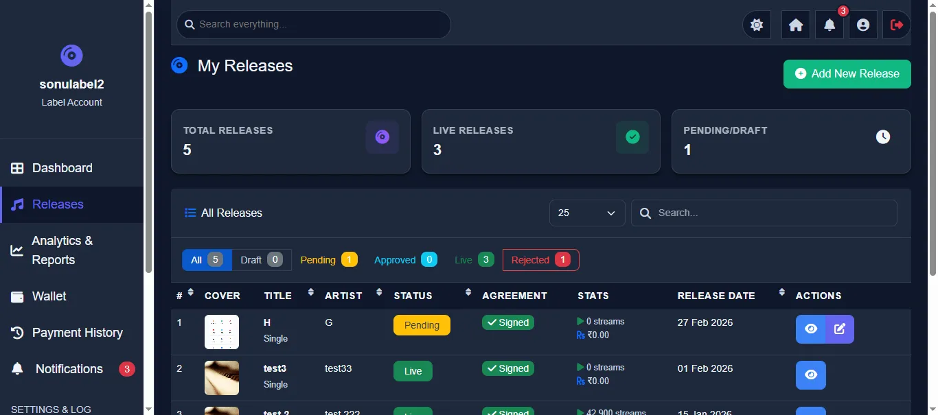The height and width of the screenshot is (415, 938).
Task: Open the cover thumbnail for release H
Action: (x=222, y=332)
